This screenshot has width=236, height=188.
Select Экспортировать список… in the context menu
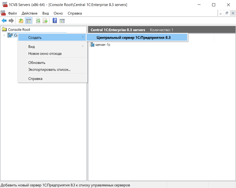click(x=52, y=70)
